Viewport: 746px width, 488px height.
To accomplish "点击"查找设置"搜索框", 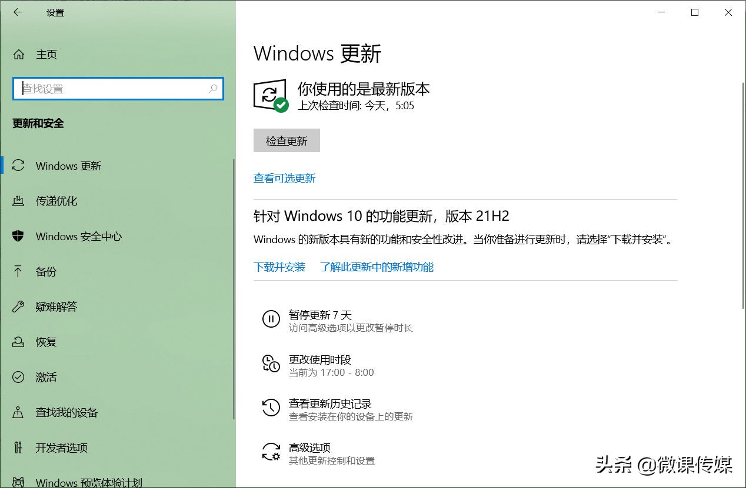I will [118, 89].
